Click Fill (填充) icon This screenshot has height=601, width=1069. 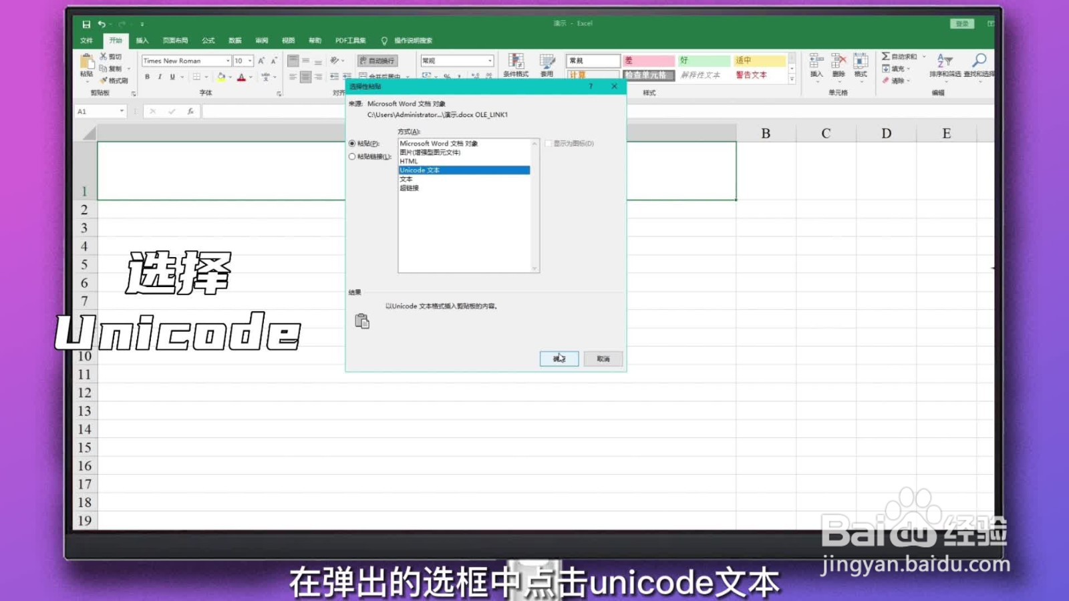pyautogui.click(x=885, y=69)
